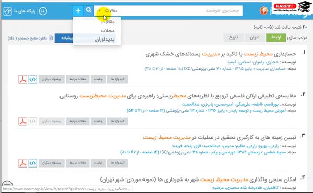This screenshot has width=313, height=193.
Task: Focus the جستجوی هوشمند search field
Action: click(x=182, y=10)
